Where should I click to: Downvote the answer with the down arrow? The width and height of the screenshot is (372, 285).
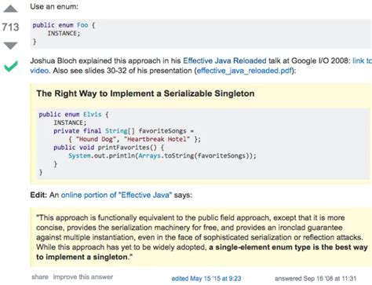pyautogui.click(x=10, y=46)
